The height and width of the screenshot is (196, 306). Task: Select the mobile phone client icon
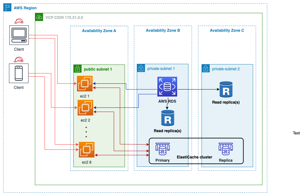[19, 73]
